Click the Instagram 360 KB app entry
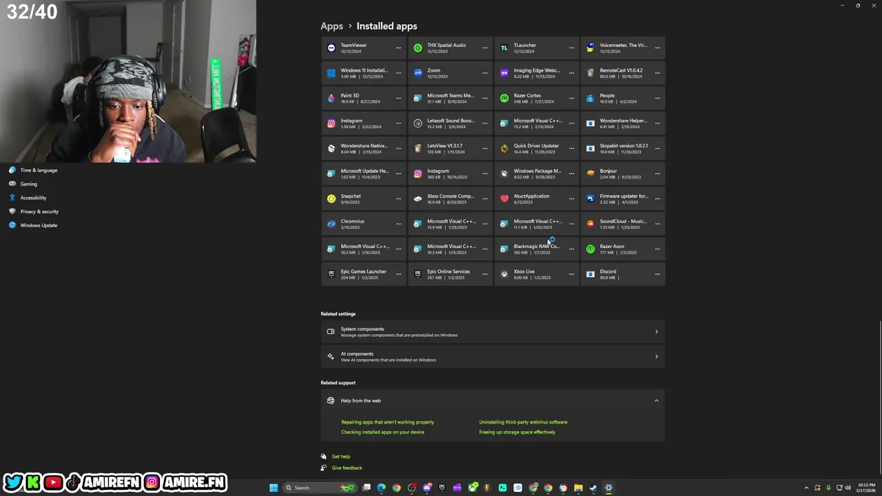The height and width of the screenshot is (496, 882). tap(450, 174)
